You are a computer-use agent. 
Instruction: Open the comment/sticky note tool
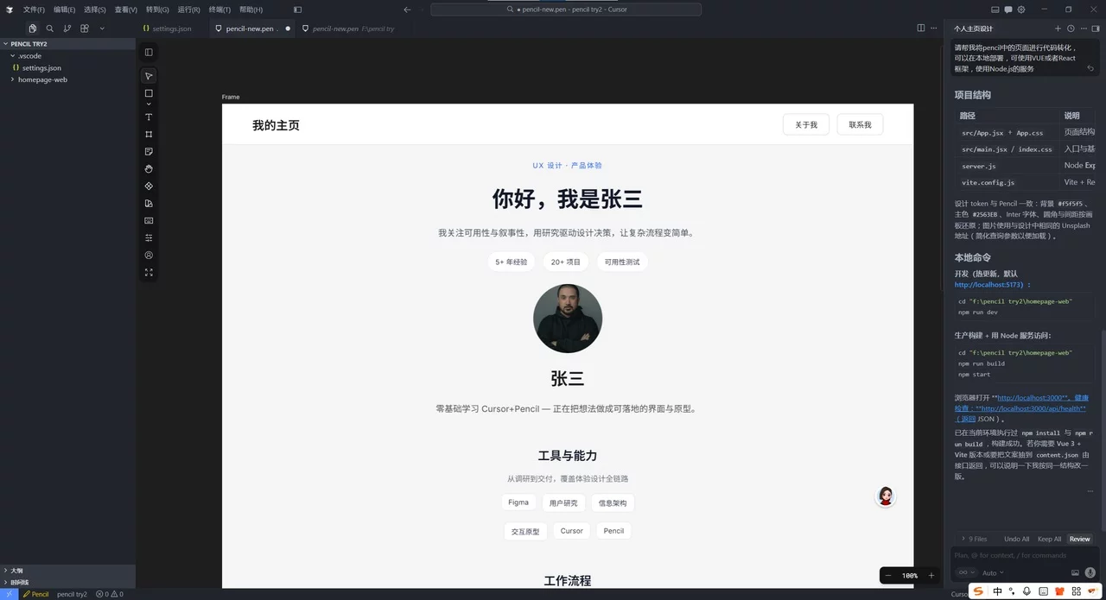click(148, 151)
